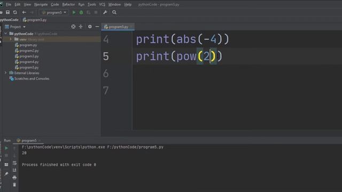Pin the Run tab with pin icon
The image size is (342, 192).
point(6,174)
